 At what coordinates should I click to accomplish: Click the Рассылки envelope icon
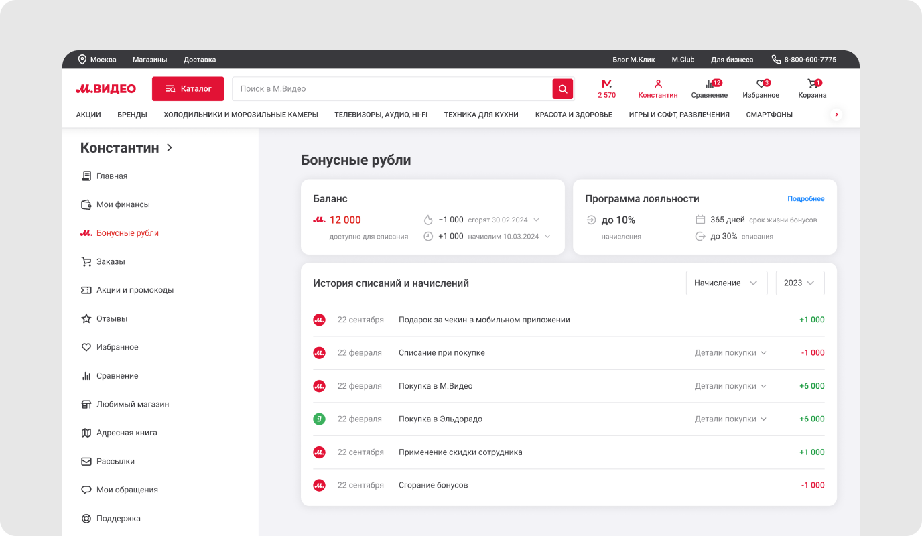pos(86,462)
